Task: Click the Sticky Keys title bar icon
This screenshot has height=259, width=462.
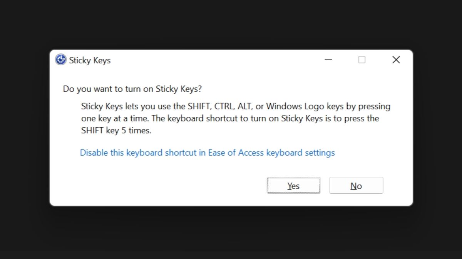Action: 61,60
